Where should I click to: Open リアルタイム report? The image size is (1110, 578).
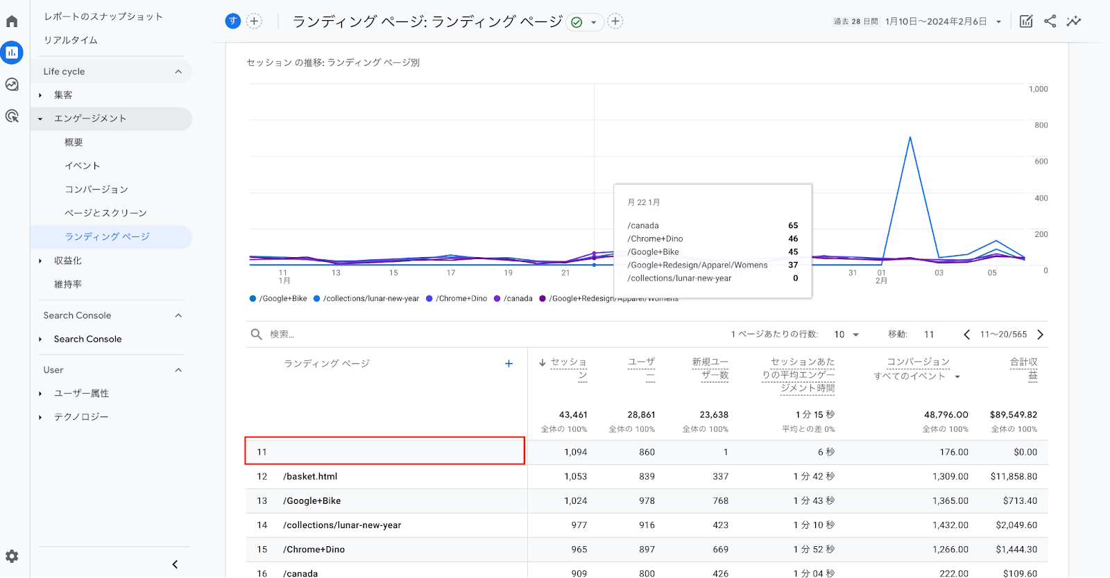pyautogui.click(x=71, y=40)
